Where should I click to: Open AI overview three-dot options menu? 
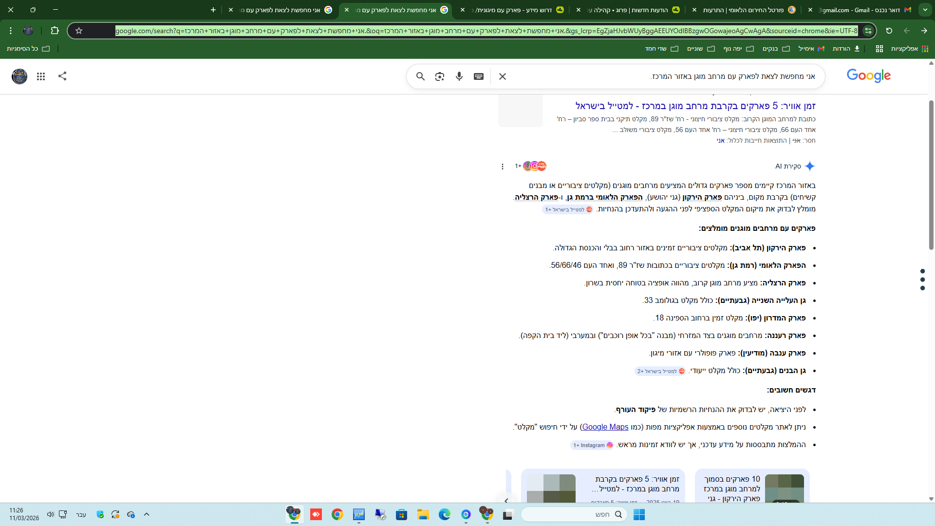[x=503, y=167]
